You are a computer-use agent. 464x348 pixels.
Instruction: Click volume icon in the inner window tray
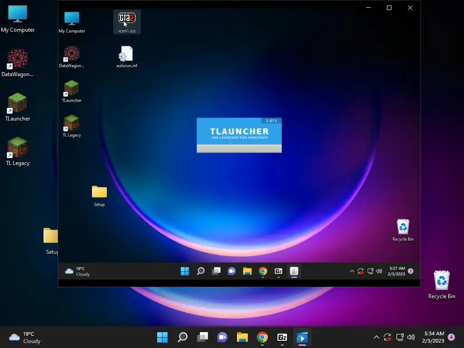pos(379,271)
